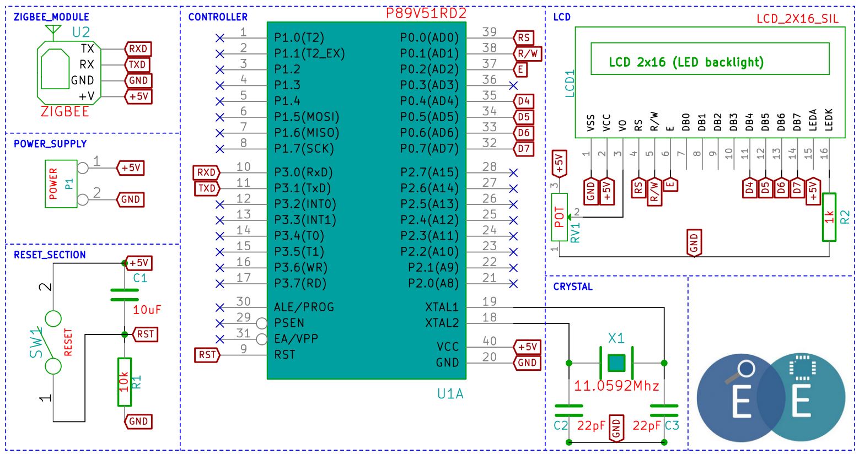Select the P89V51RD2 part name
859x454 pixels.
[x=426, y=14]
